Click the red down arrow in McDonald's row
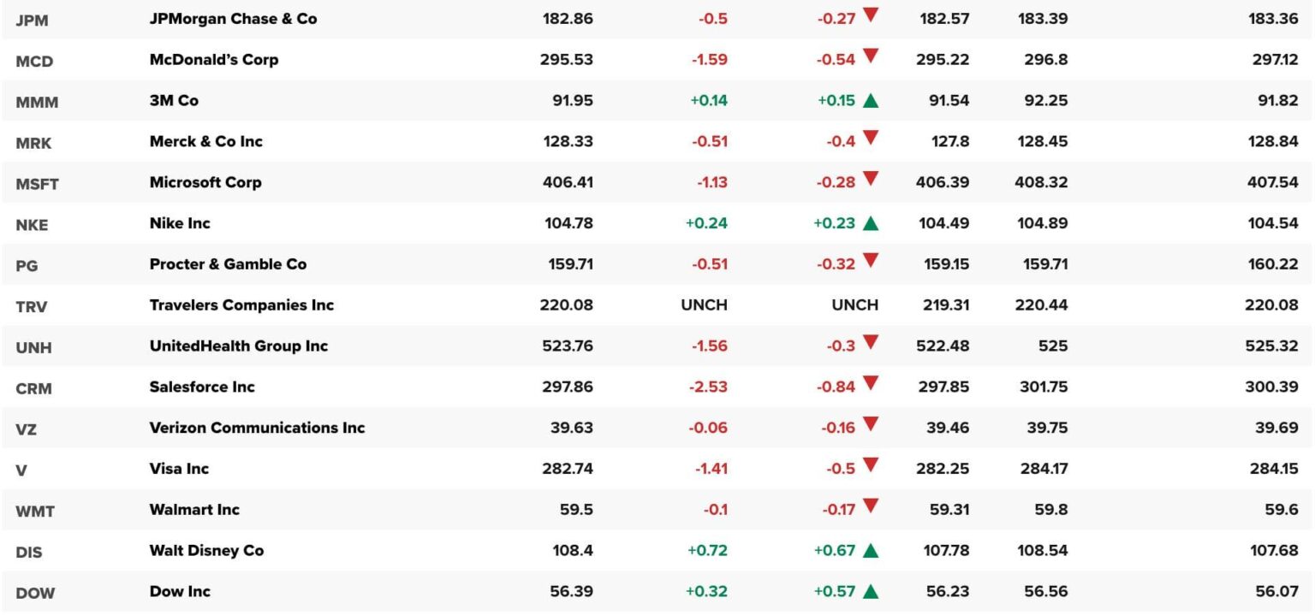The image size is (1315, 615). pyautogui.click(x=871, y=56)
